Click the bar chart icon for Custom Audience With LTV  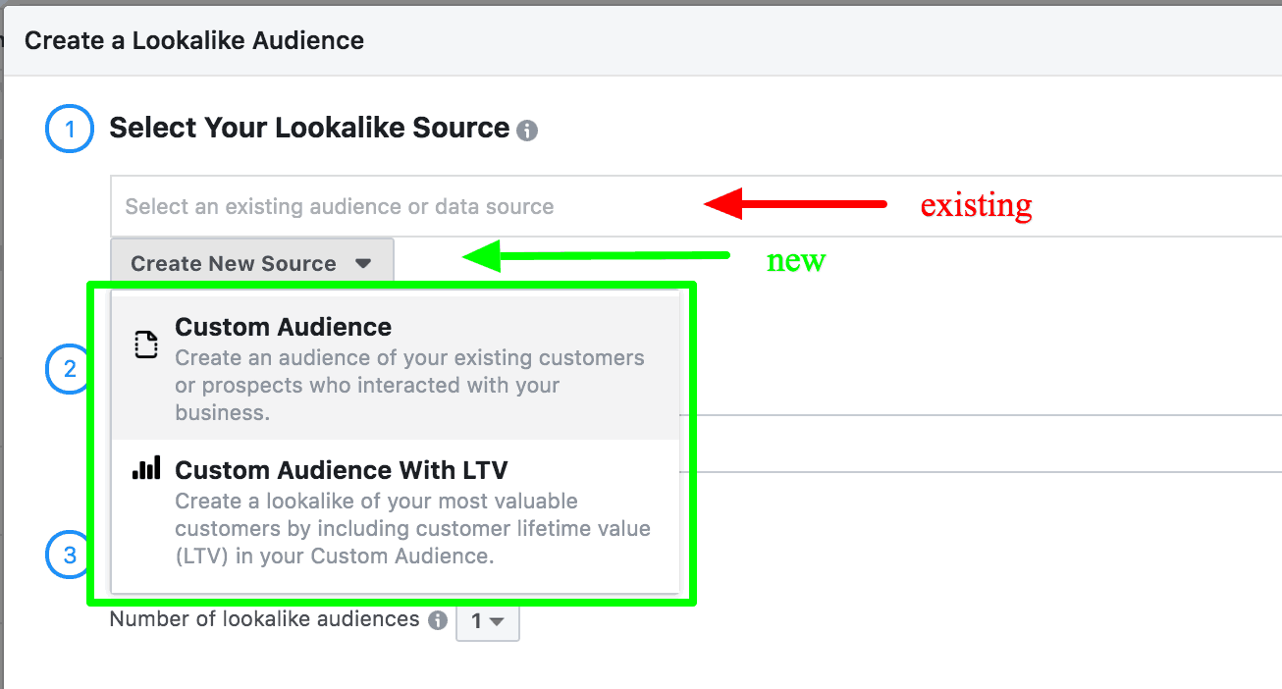pos(146,469)
